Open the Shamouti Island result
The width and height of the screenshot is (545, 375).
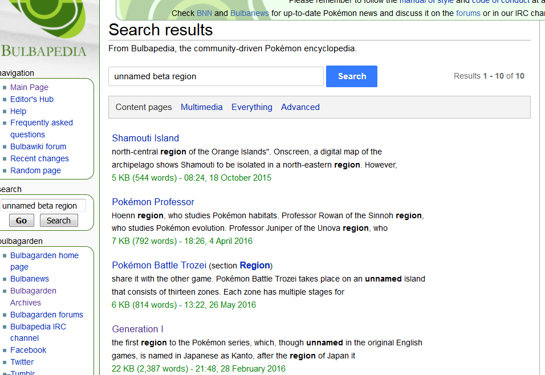tap(145, 138)
